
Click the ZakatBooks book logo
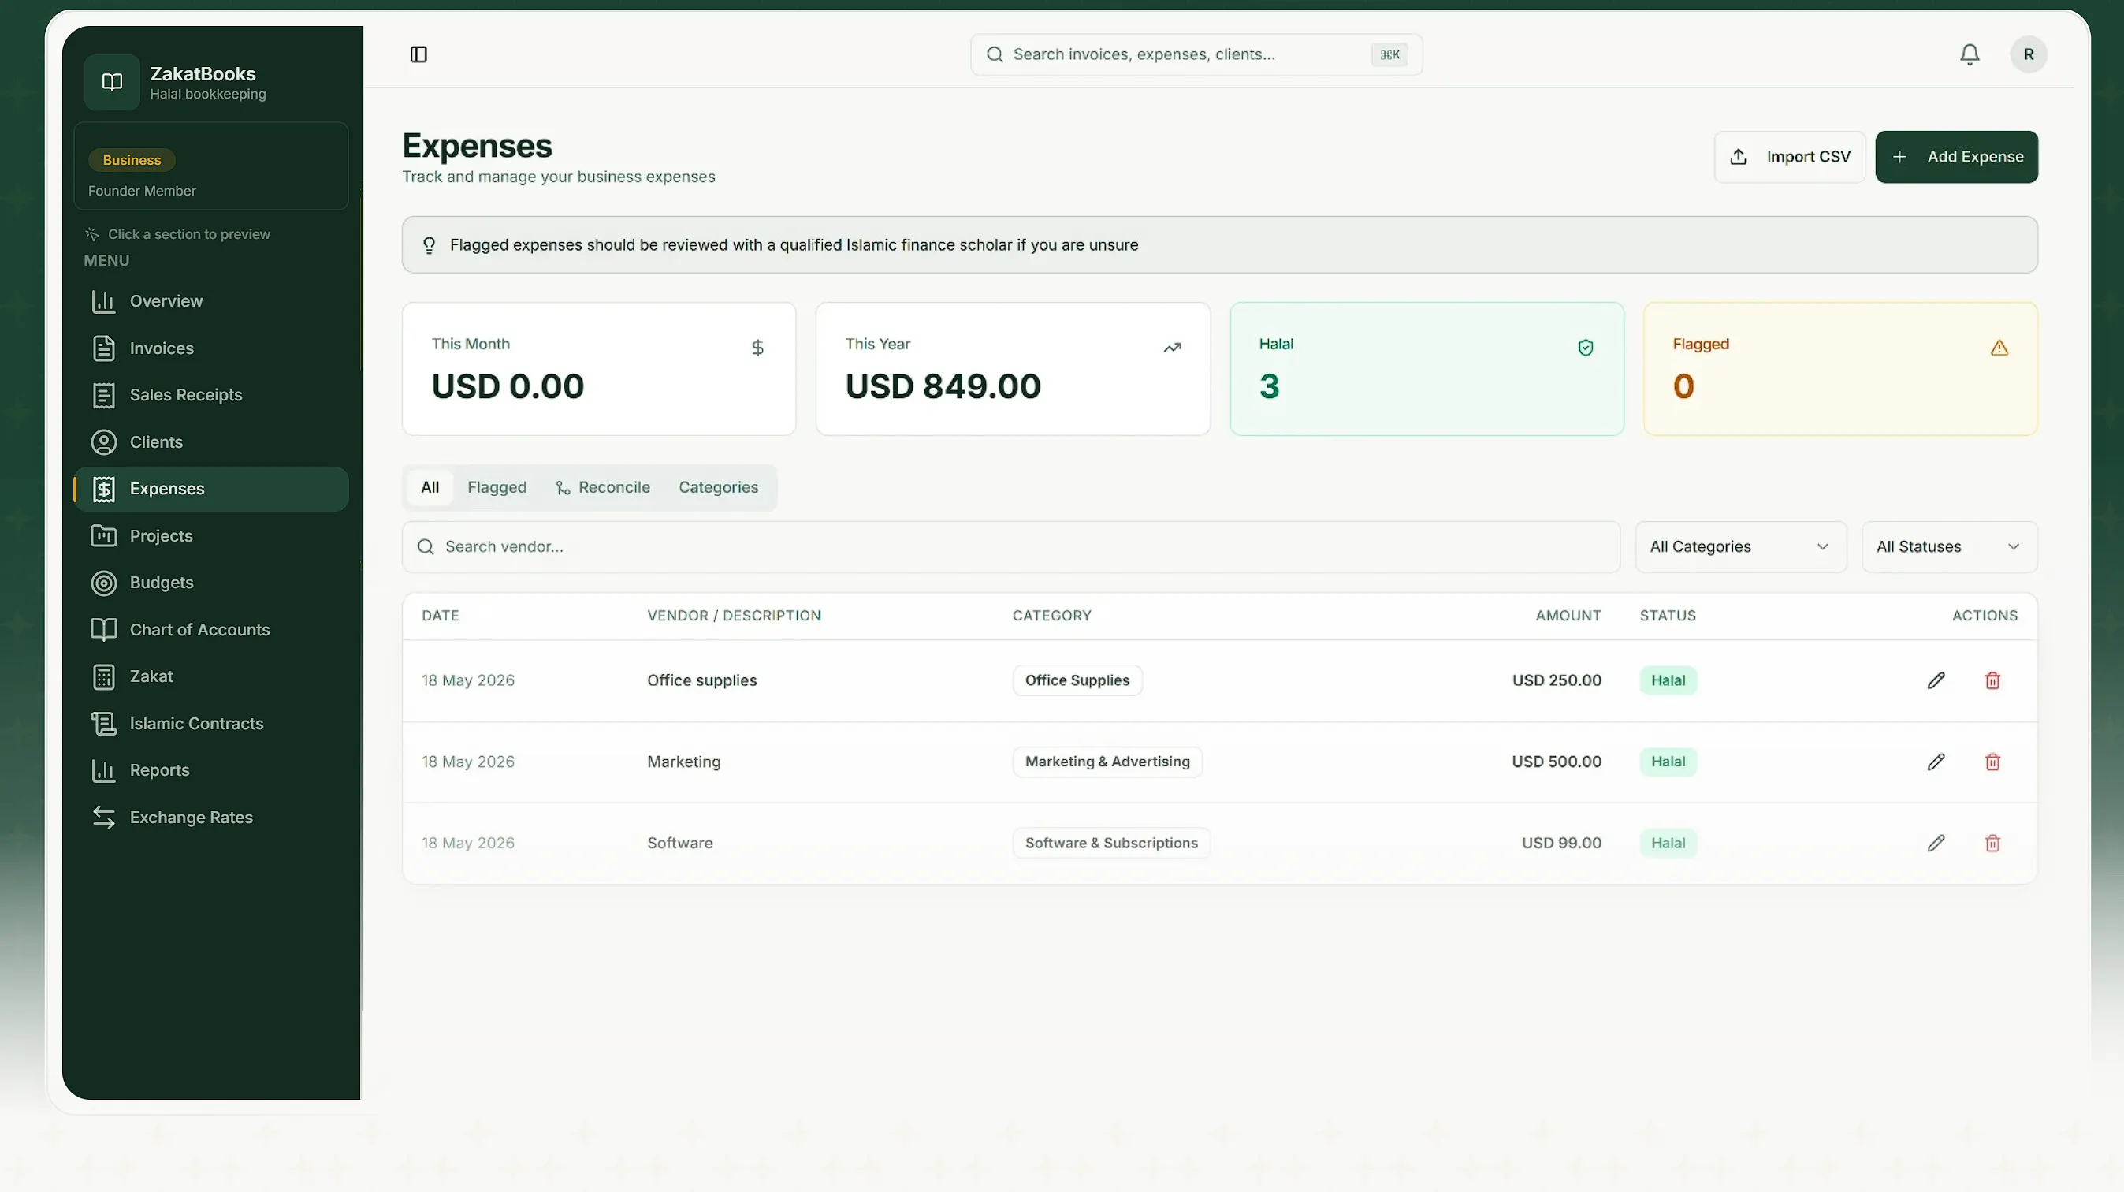point(112,83)
